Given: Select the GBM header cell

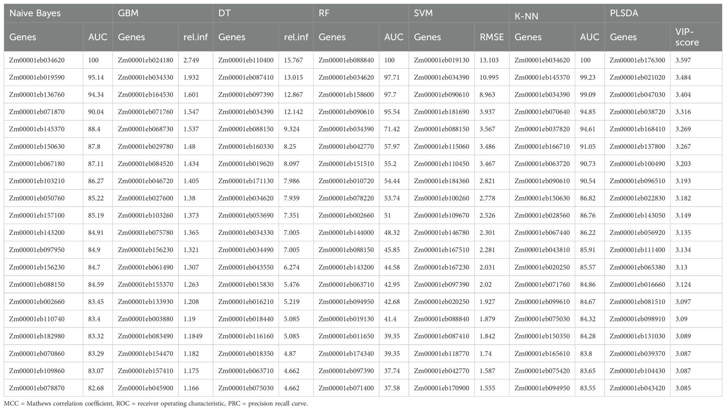Looking at the screenshot, I should tap(163, 13).
